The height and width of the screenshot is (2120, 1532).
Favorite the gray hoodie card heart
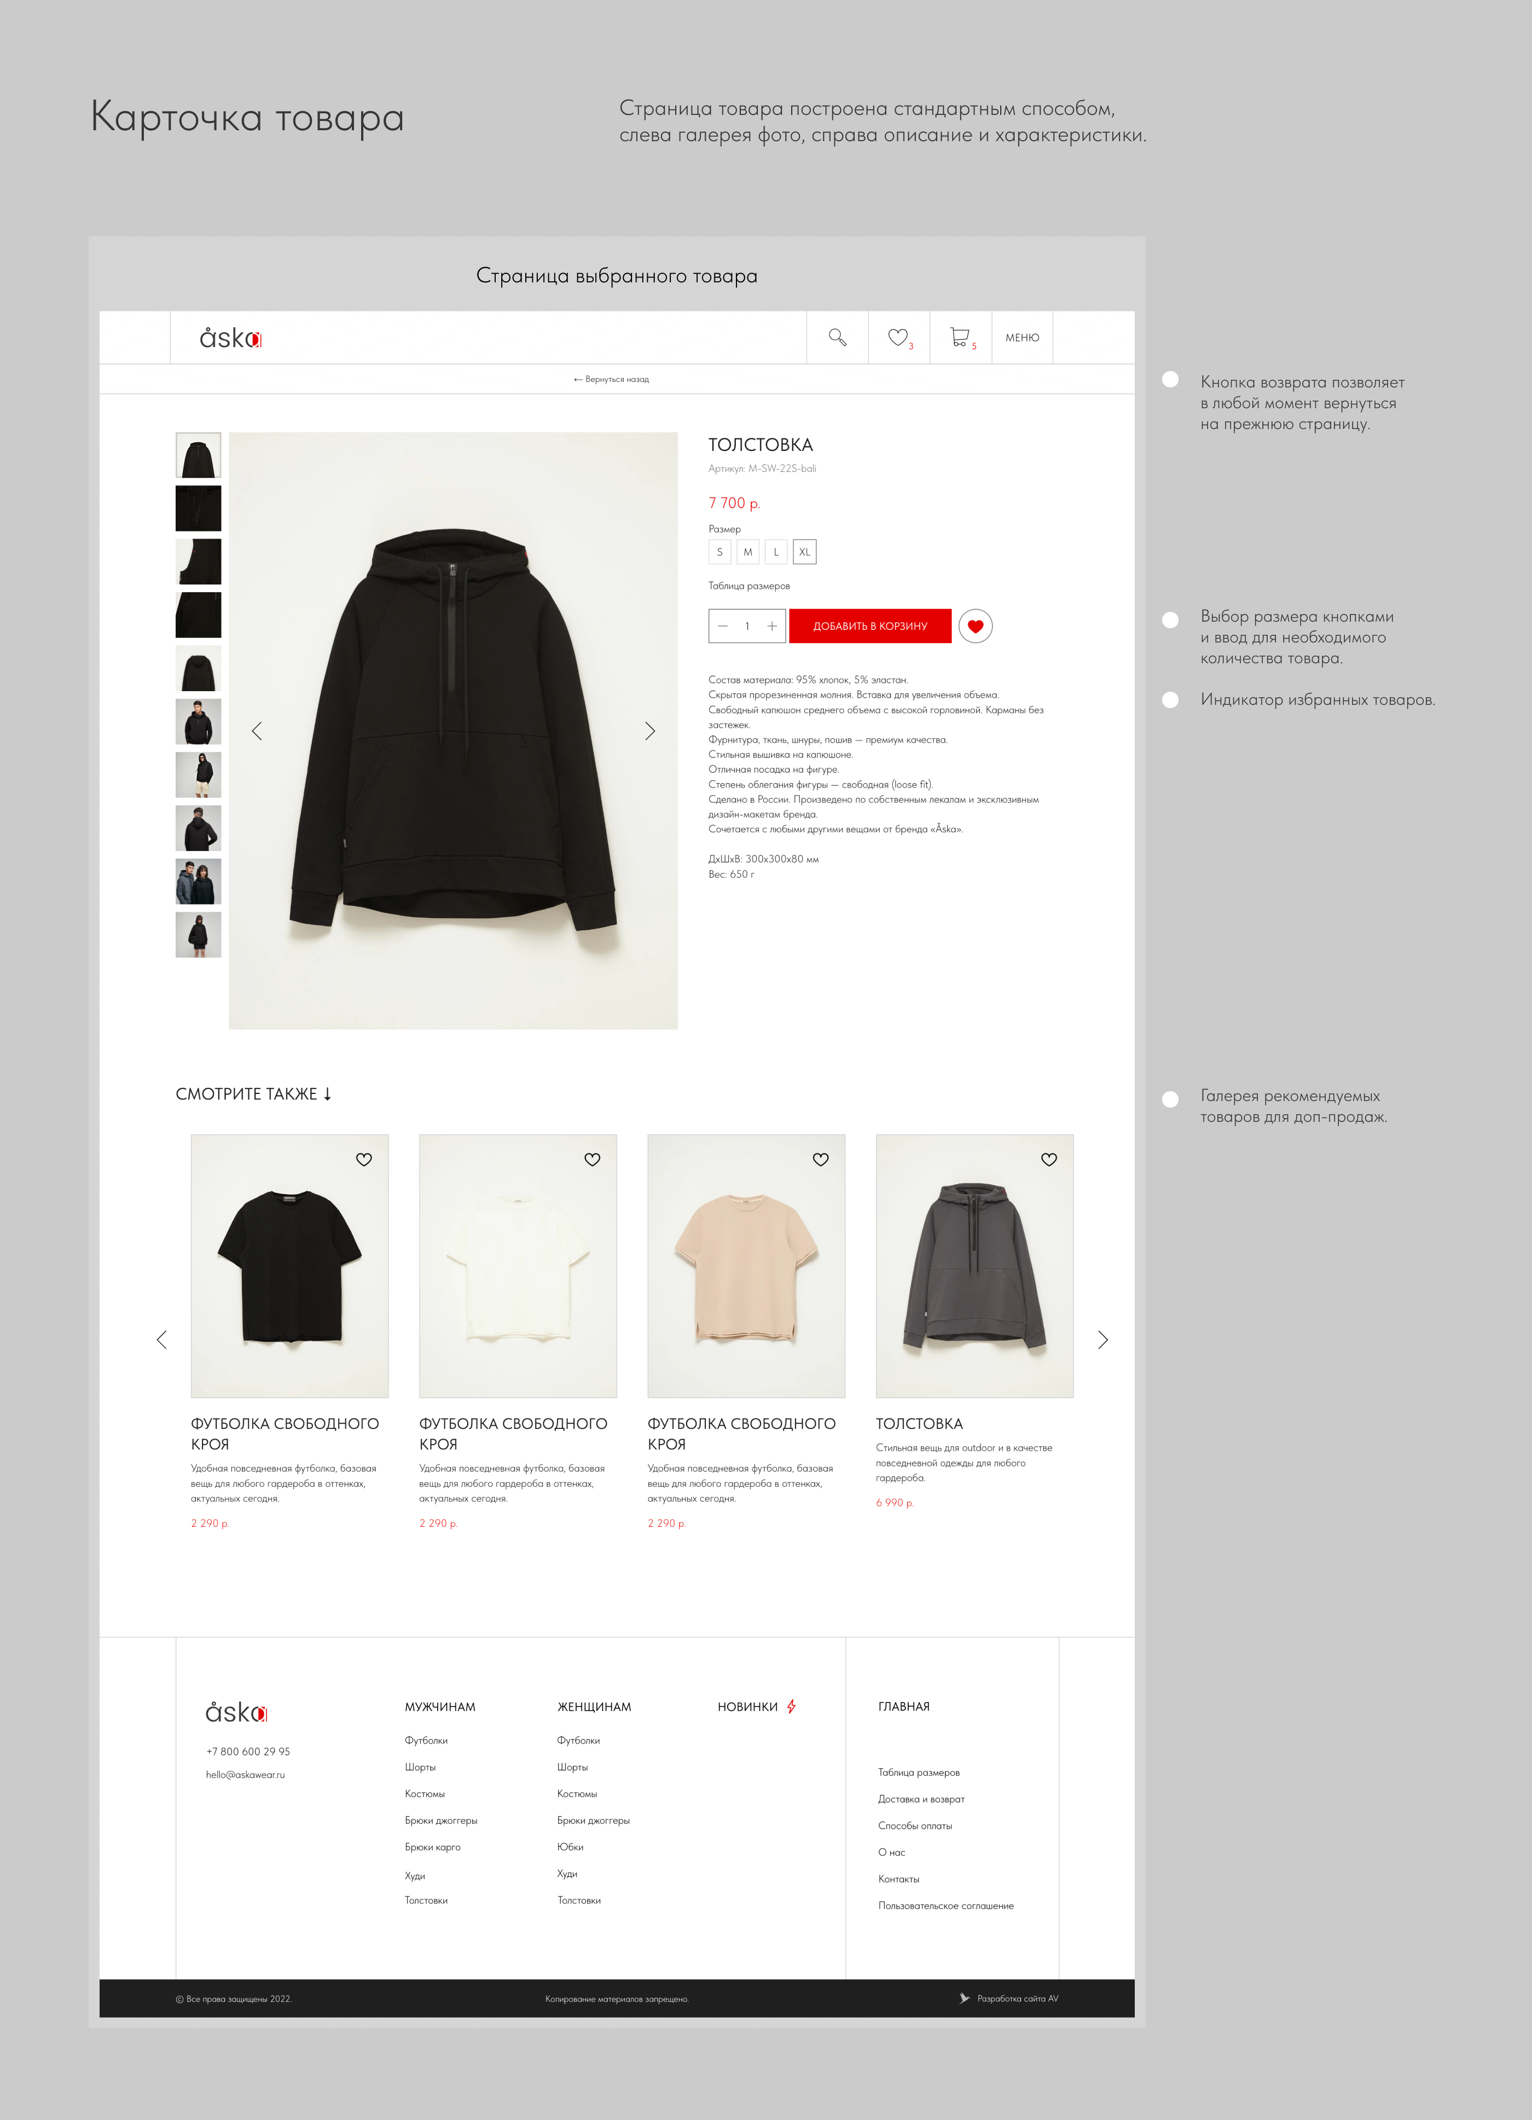[x=1049, y=1159]
